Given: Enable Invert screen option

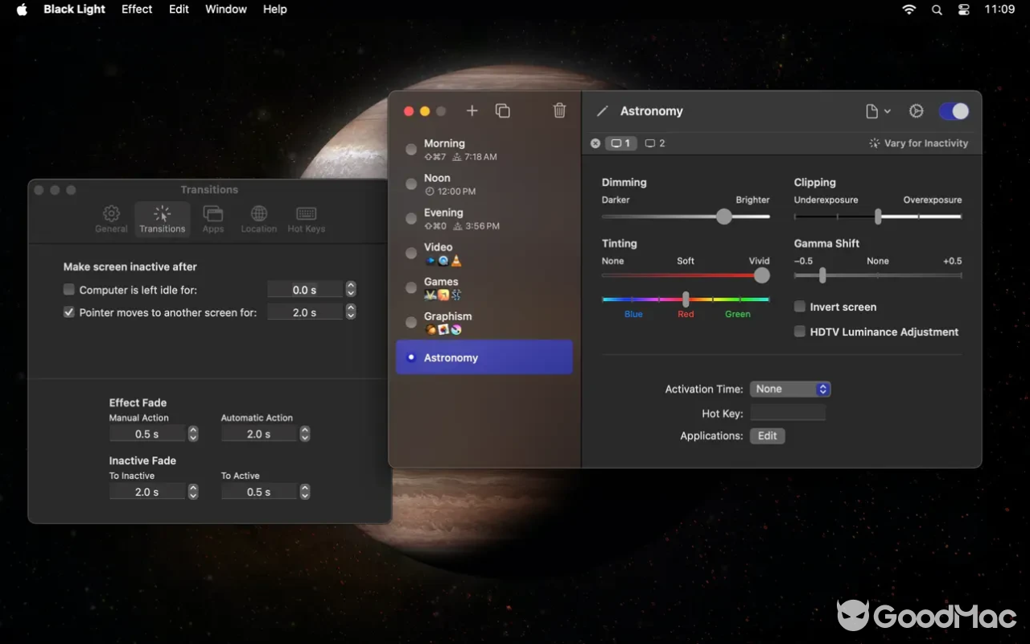Looking at the screenshot, I should 799,307.
